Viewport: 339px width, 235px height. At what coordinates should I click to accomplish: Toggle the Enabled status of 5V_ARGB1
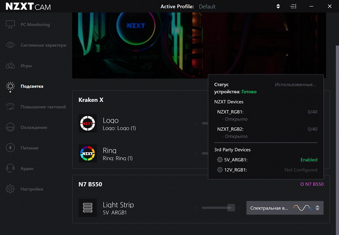(309, 160)
